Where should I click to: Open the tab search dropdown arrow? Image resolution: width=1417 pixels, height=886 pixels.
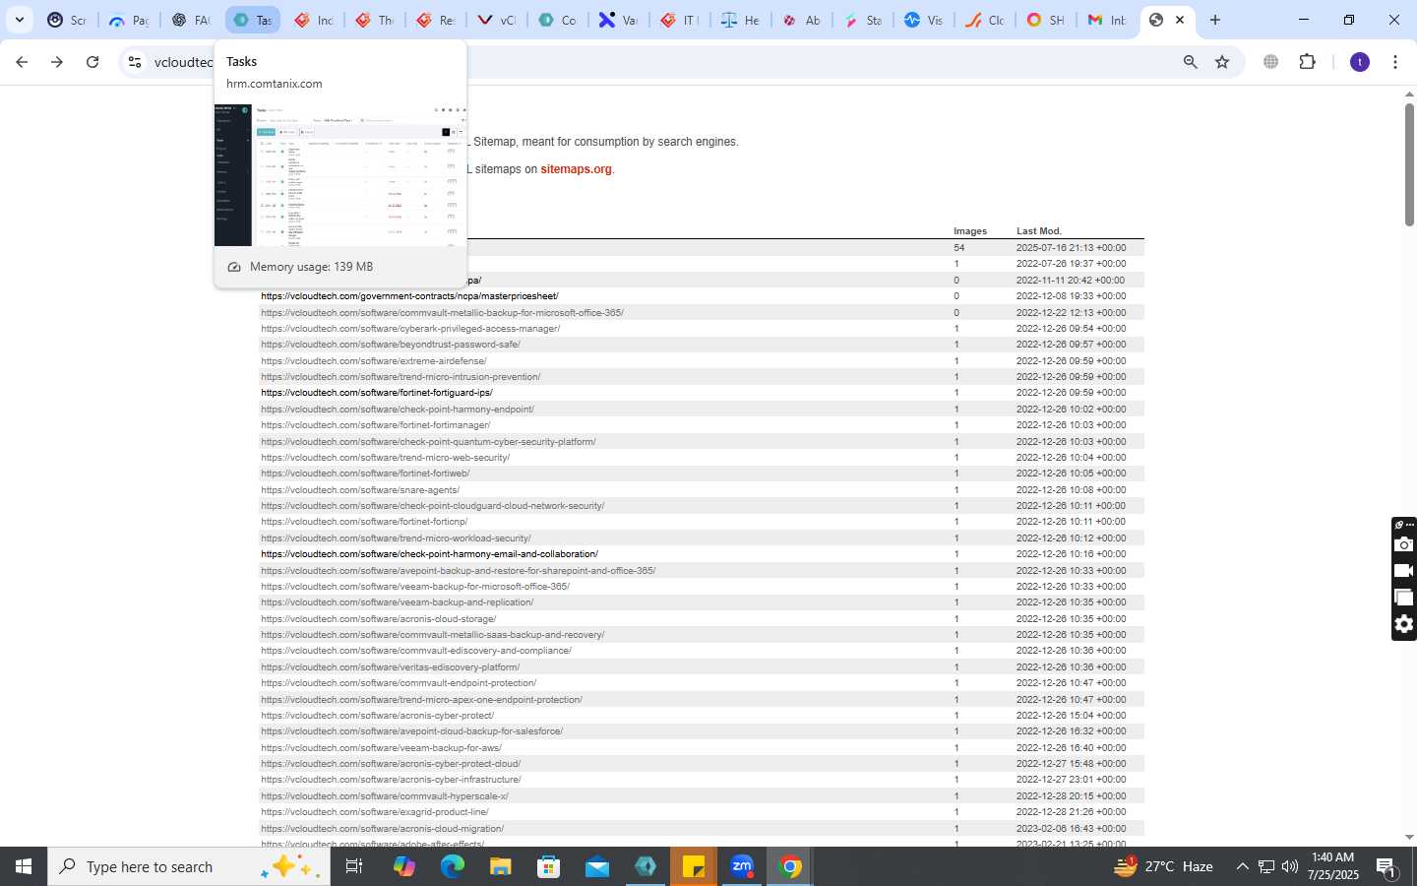[19, 20]
